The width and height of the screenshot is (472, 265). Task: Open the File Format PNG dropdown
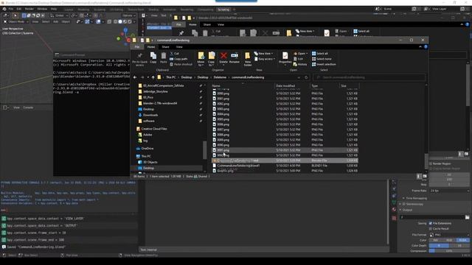pyautogui.click(x=449, y=235)
